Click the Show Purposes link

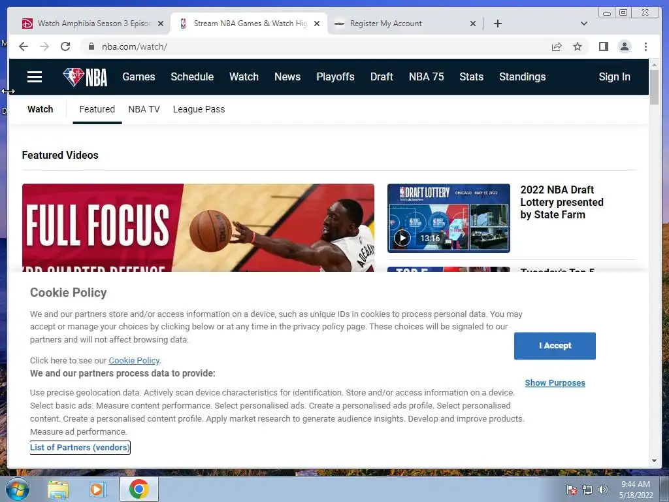click(555, 383)
